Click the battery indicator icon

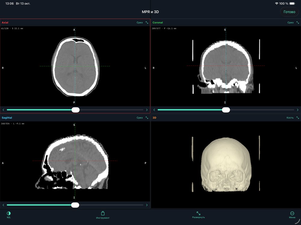coord(292,3)
